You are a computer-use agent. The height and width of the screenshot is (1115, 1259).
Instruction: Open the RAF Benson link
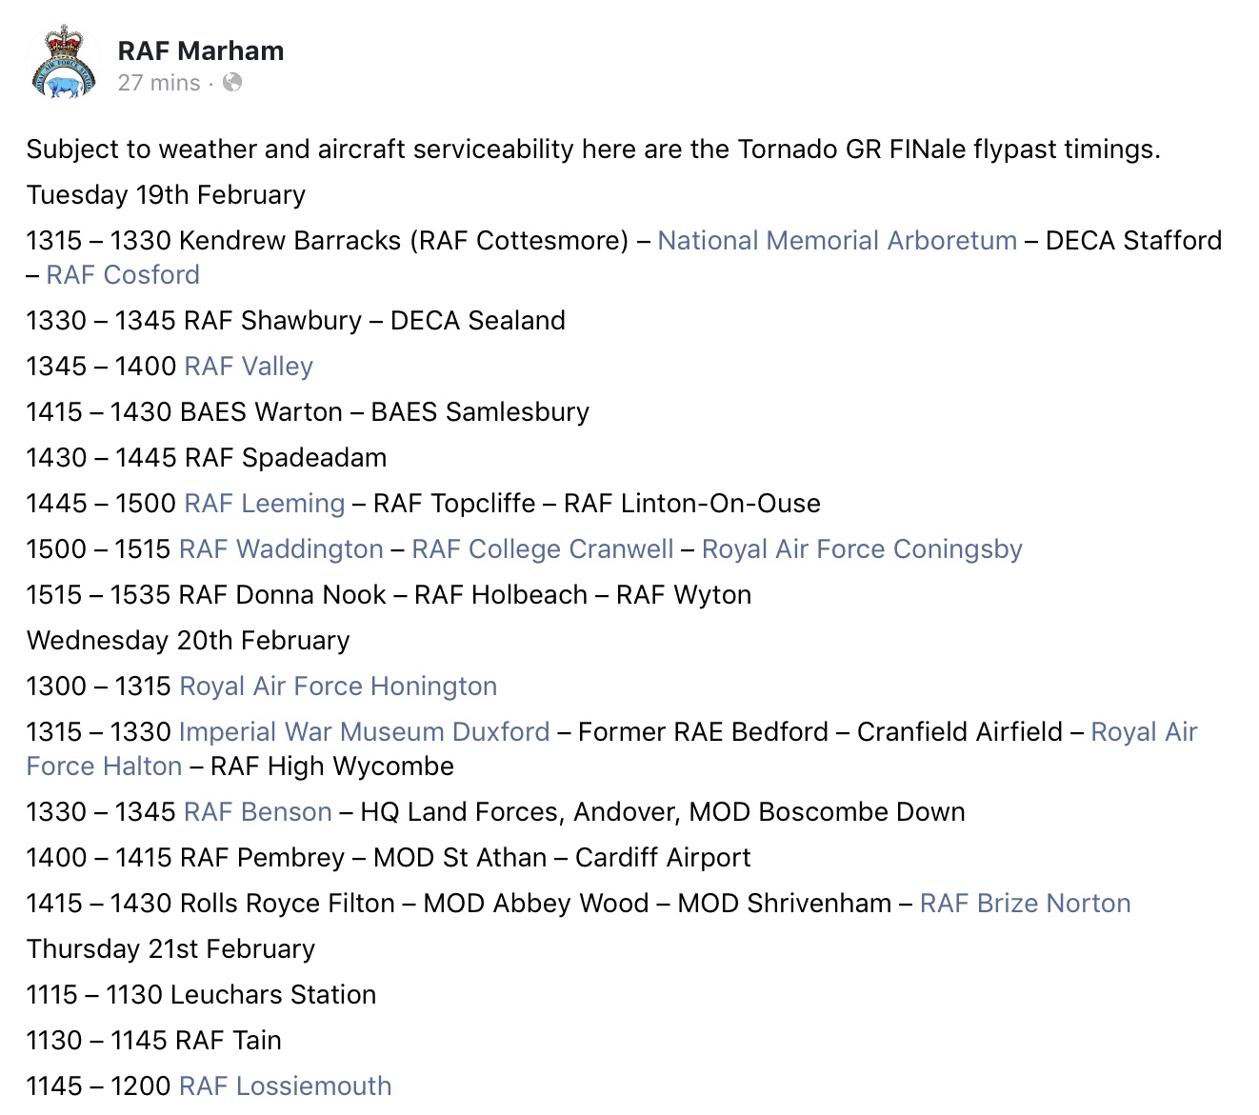[258, 811]
